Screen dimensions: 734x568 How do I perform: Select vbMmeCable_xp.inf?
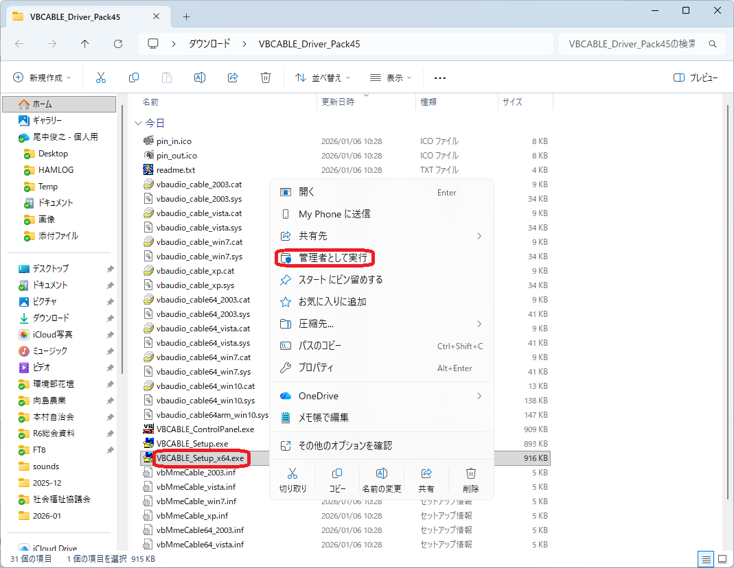[x=192, y=516]
